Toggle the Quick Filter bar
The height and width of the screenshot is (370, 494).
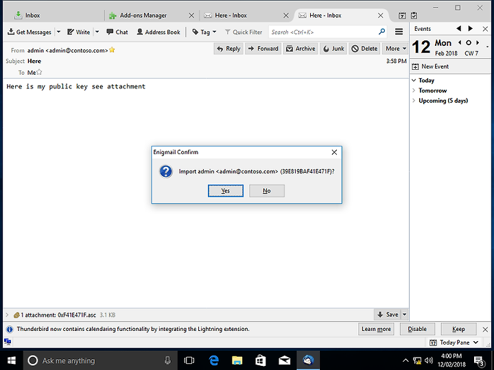point(243,32)
